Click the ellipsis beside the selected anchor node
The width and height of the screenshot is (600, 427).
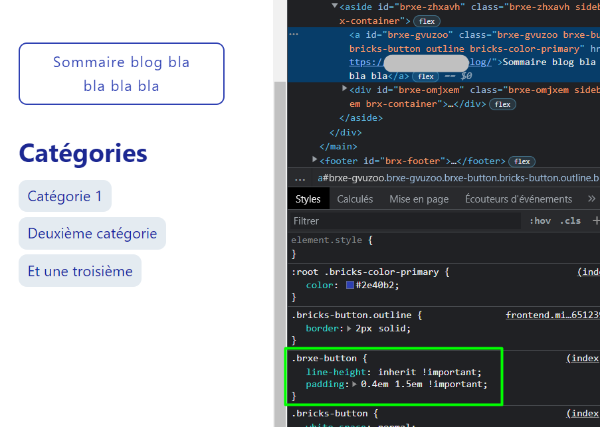pos(294,34)
